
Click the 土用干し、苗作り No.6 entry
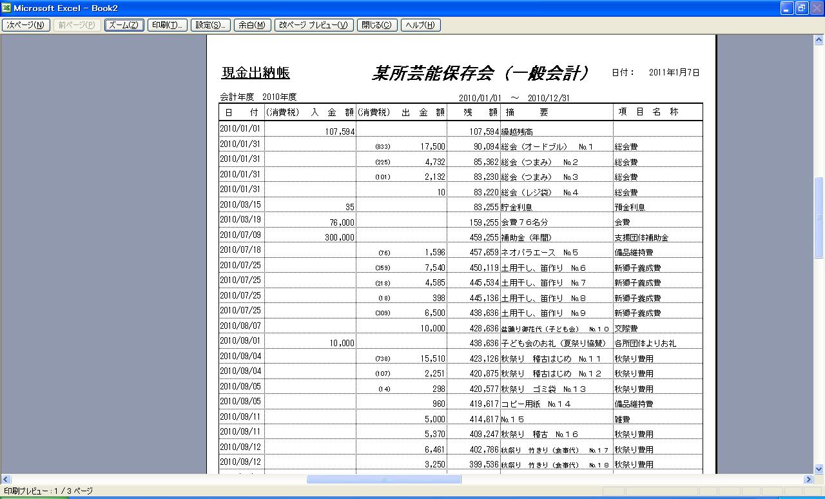point(543,268)
